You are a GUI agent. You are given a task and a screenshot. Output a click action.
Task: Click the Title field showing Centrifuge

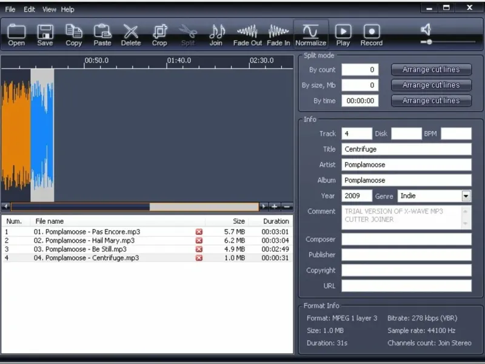[406, 149]
